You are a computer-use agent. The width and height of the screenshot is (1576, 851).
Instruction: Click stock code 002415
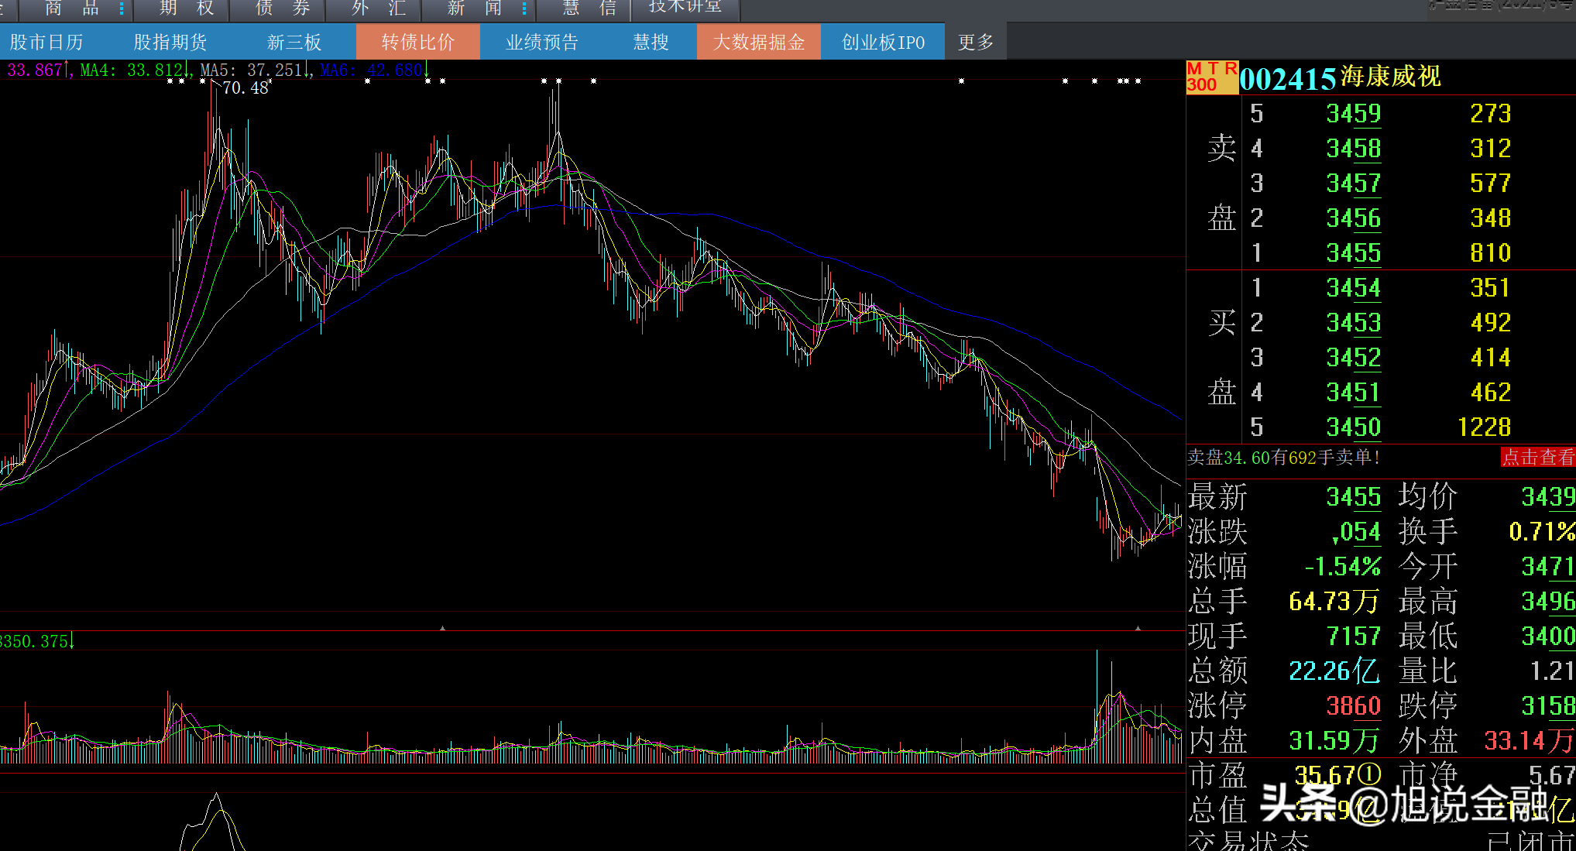(x=1288, y=78)
